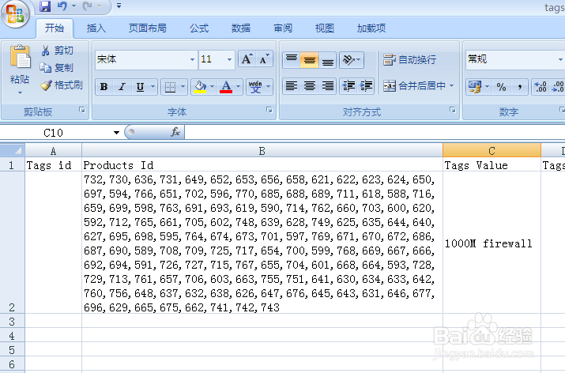Open the 对齐方式 dialog launcher
The image size is (565, 373).
coord(453,110)
